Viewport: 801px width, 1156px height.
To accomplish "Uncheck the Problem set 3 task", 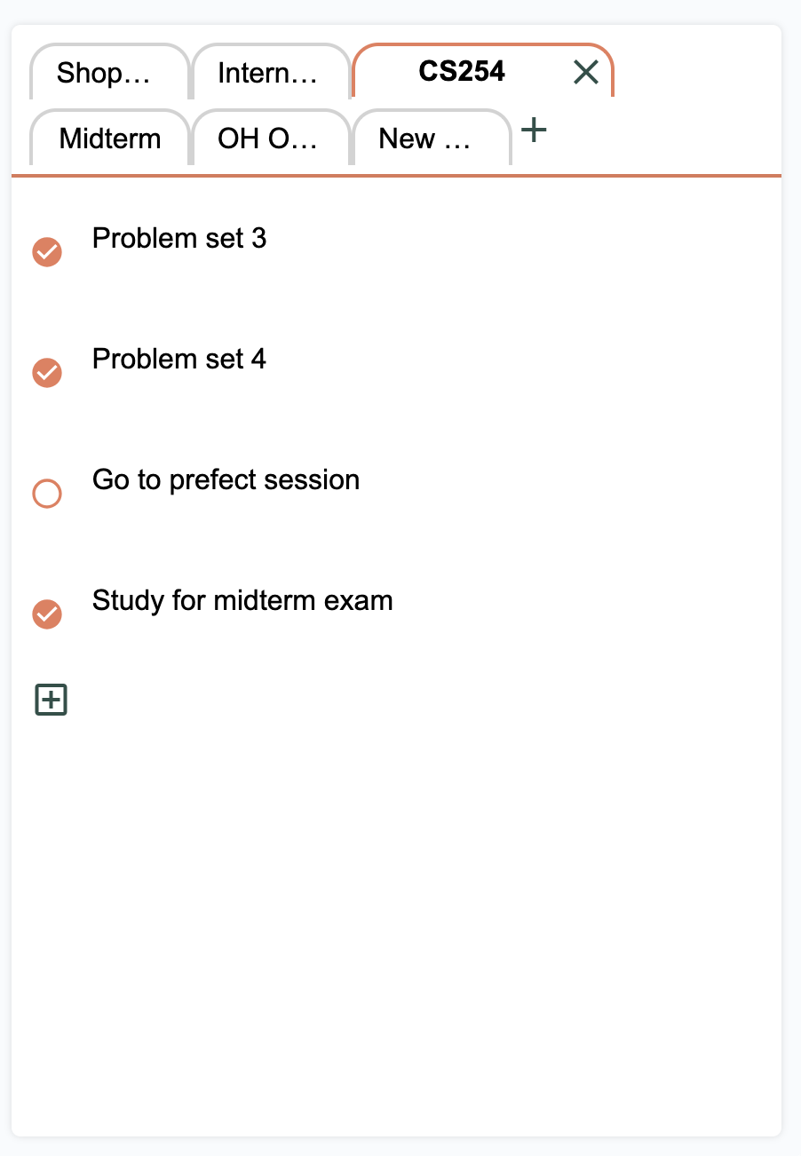I will pos(47,252).
